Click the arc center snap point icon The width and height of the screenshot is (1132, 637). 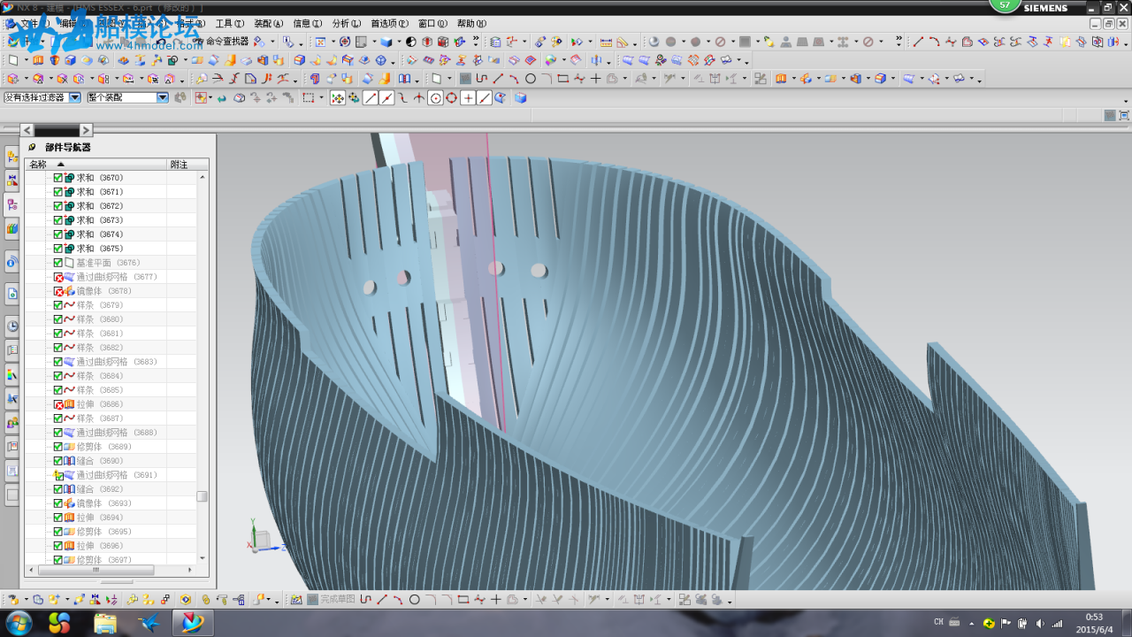435,97
